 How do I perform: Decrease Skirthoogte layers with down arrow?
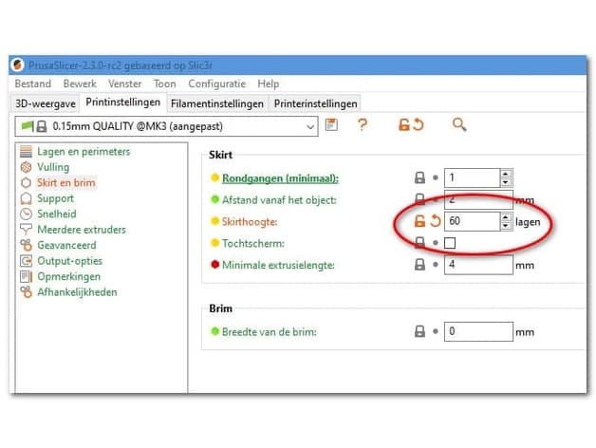click(505, 226)
